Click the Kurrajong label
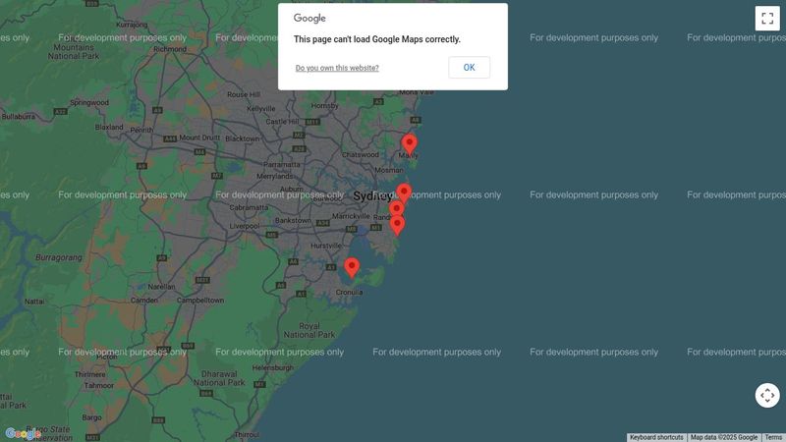This screenshot has height=442, width=786. (x=132, y=25)
